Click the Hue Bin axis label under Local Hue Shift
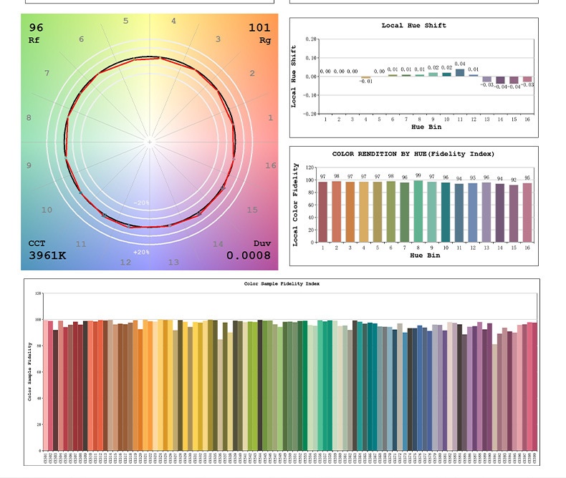This screenshot has height=478, width=566. pyautogui.click(x=426, y=127)
